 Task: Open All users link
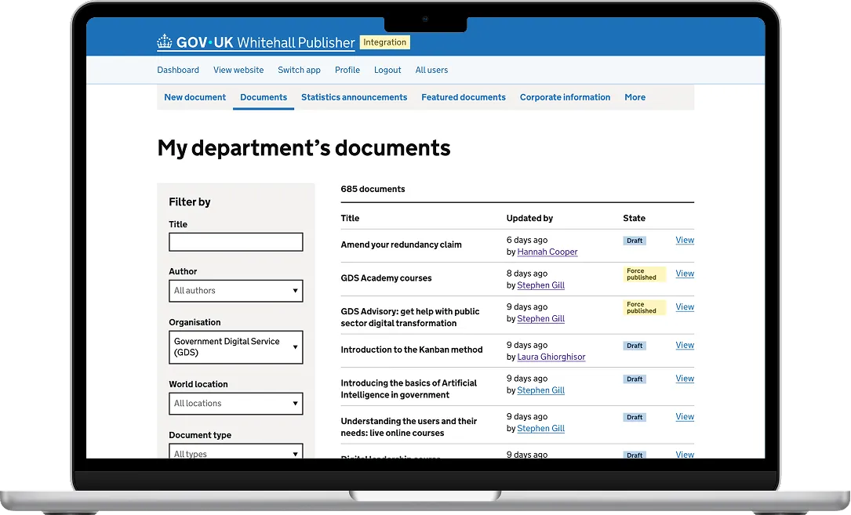coord(431,70)
